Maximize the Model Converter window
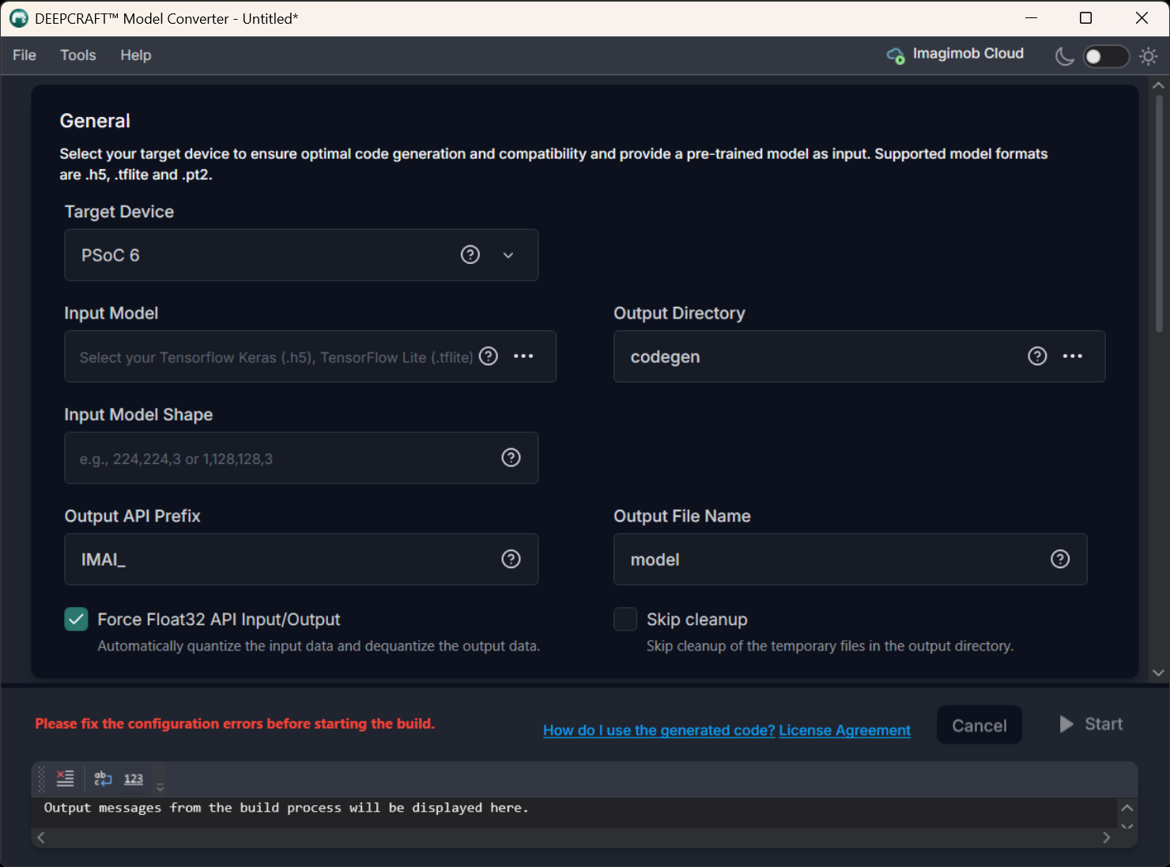The height and width of the screenshot is (867, 1170). [1086, 18]
